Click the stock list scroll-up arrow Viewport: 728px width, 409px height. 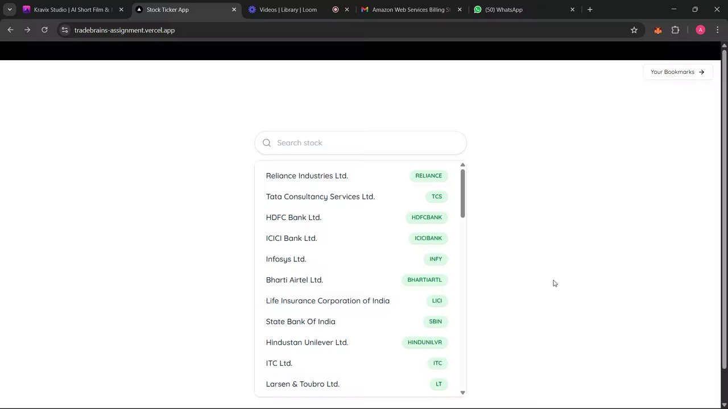(x=462, y=165)
